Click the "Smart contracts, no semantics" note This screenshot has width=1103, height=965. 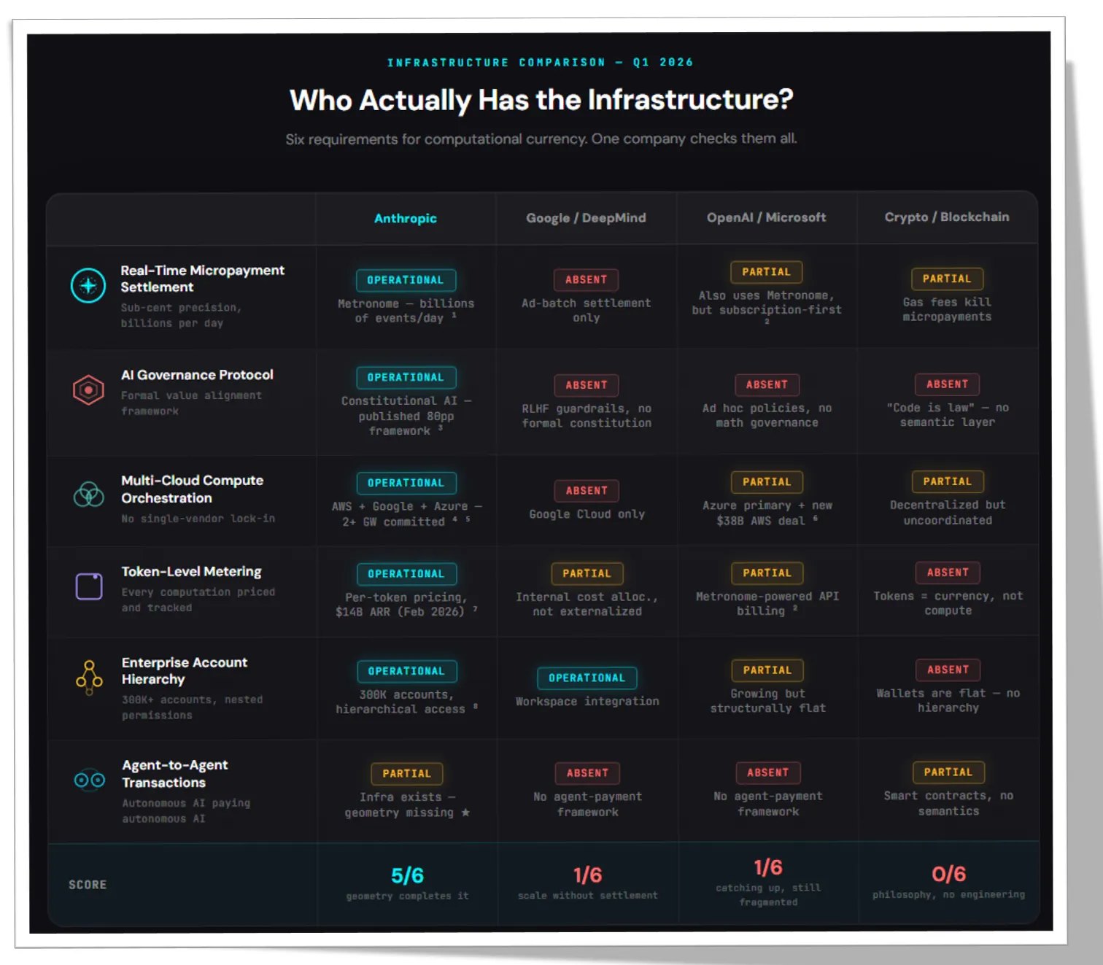948,803
